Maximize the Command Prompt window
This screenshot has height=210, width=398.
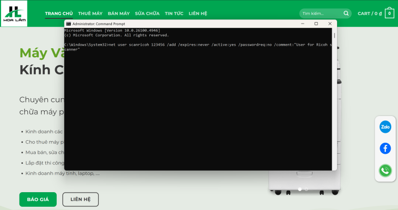point(316,24)
